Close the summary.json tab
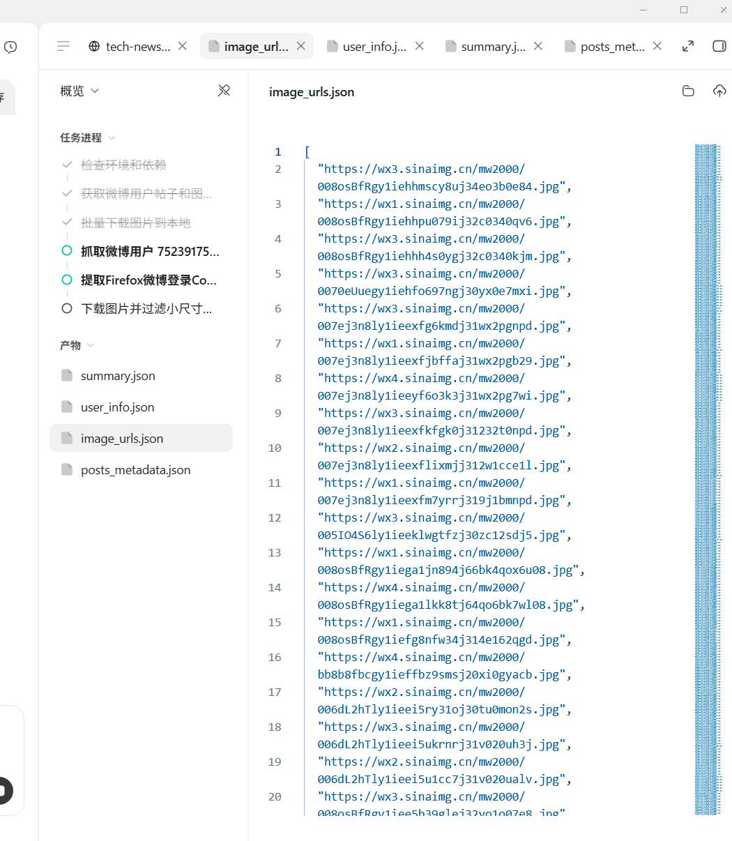The width and height of the screenshot is (732, 841). tap(538, 46)
